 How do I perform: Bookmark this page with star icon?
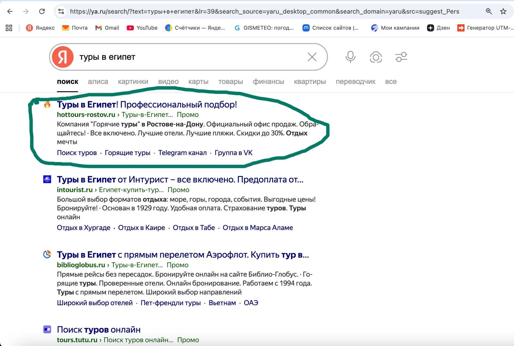tap(503, 11)
